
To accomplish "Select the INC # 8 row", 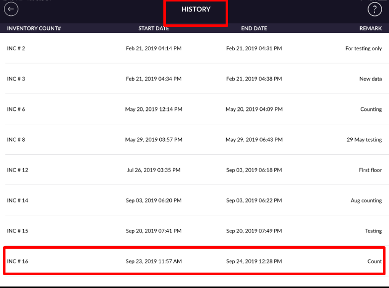I will (x=16, y=140).
